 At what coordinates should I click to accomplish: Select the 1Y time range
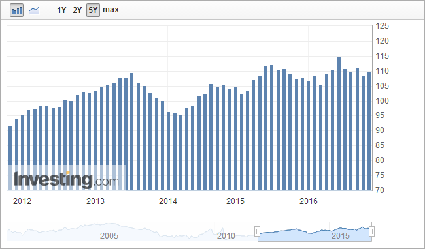tap(61, 10)
